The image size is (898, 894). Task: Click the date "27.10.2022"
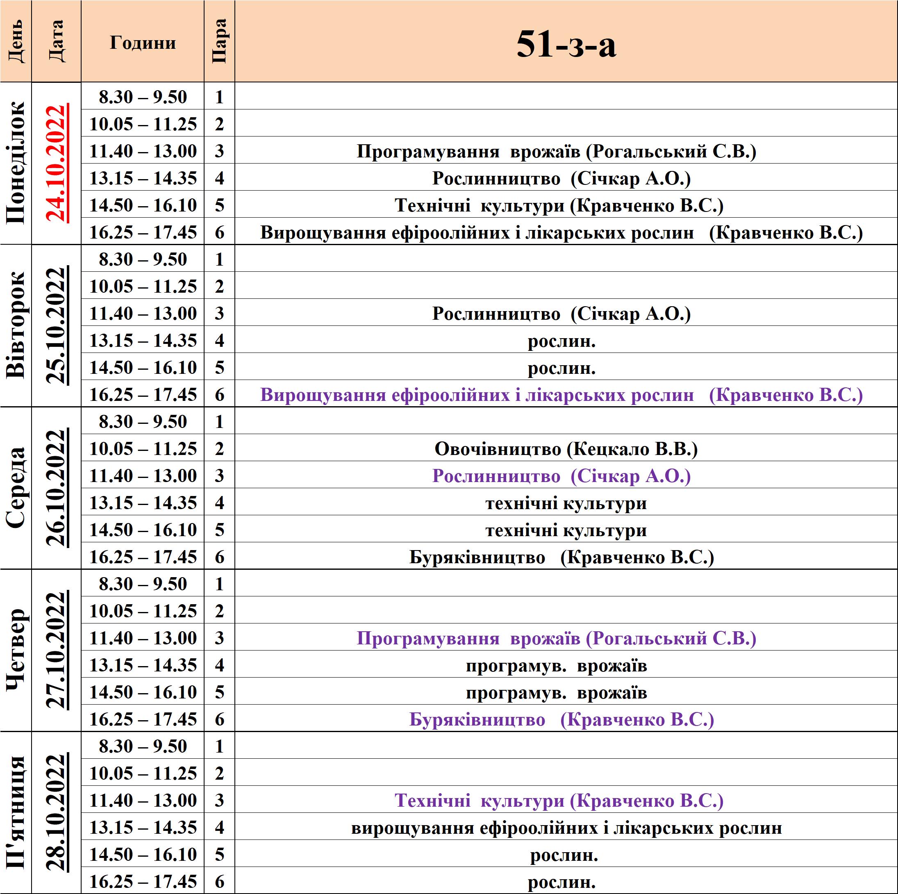(x=56, y=650)
